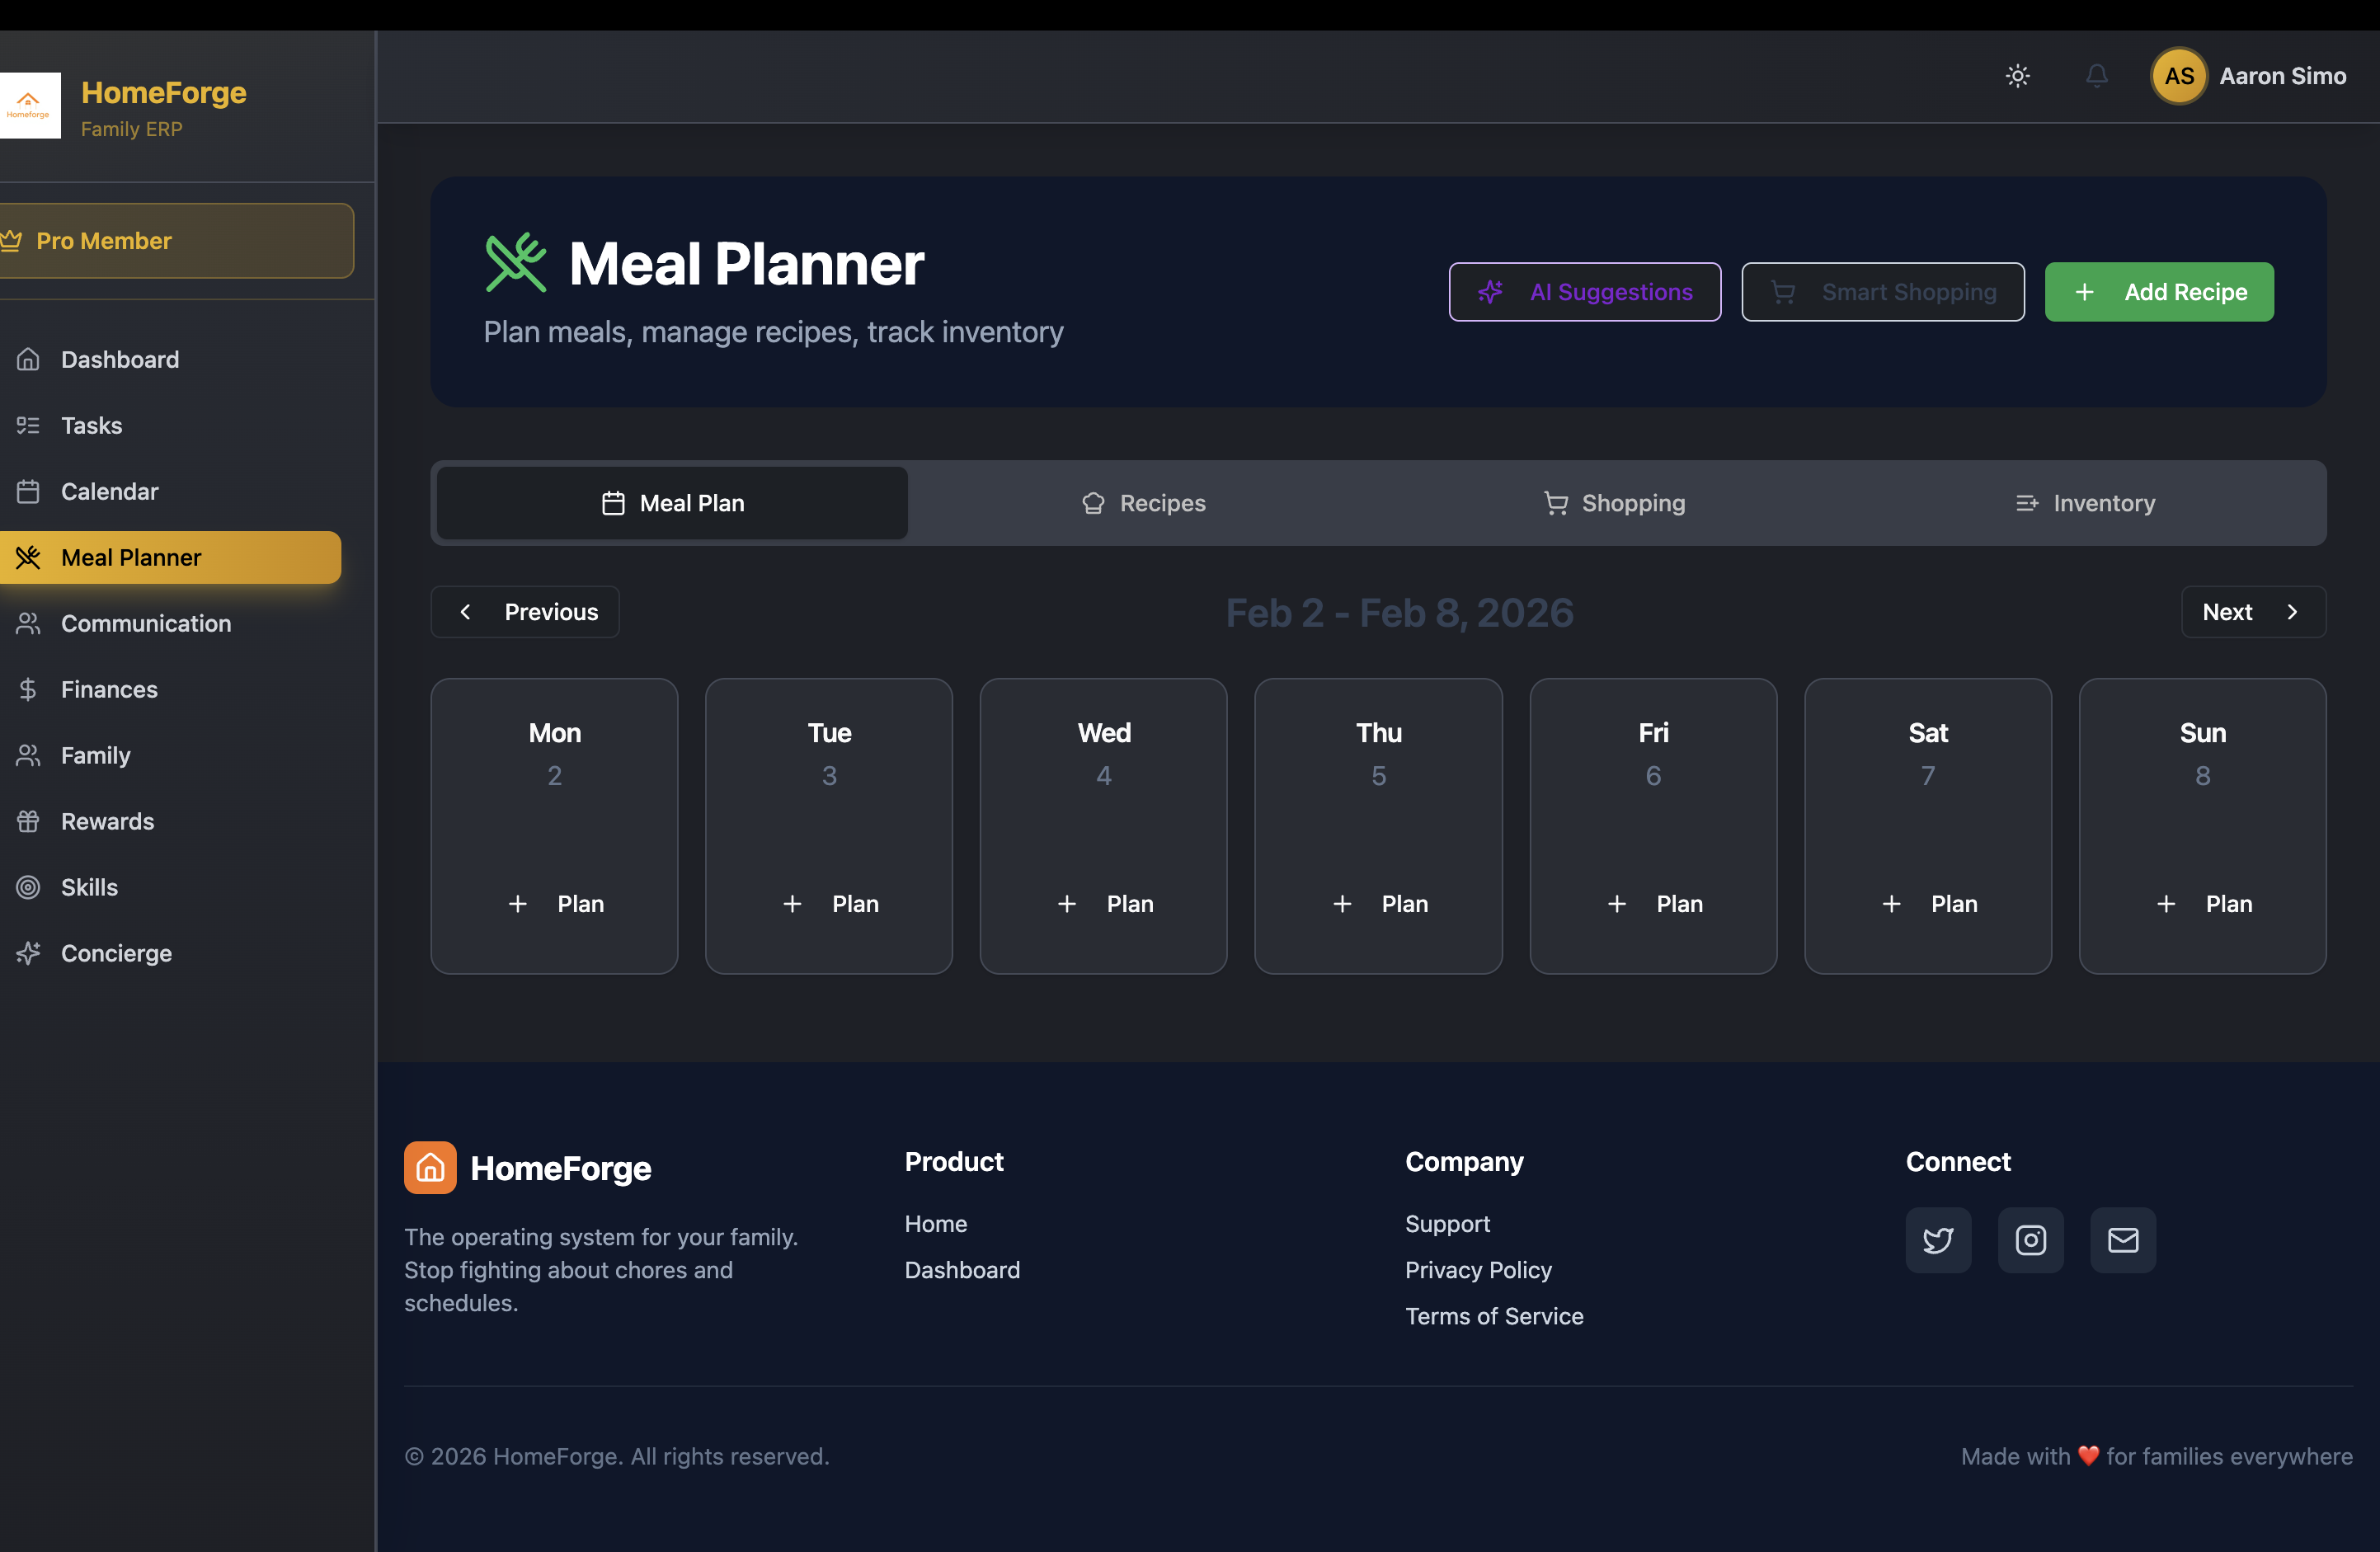The width and height of the screenshot is (2380, 1552).
Task: Click the Add Recipe button
Action: pyautogui.click(x=2159, y=292)
